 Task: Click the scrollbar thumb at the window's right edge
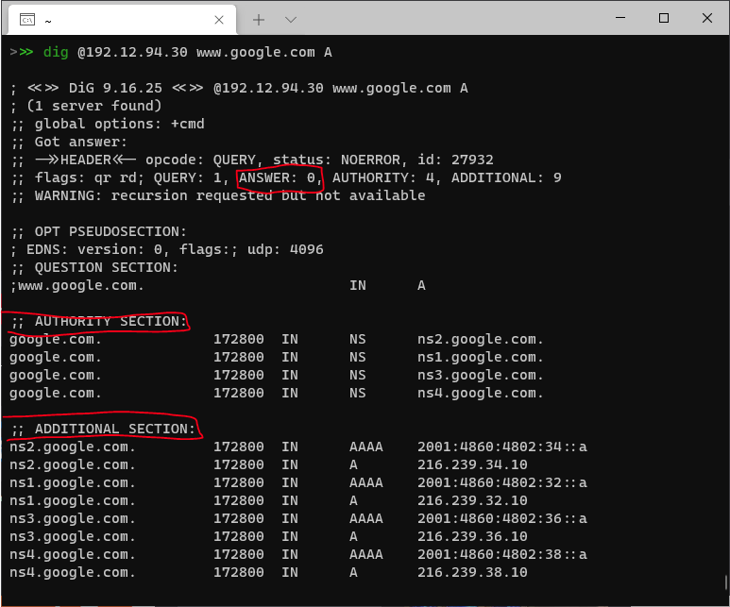[726, 582]
